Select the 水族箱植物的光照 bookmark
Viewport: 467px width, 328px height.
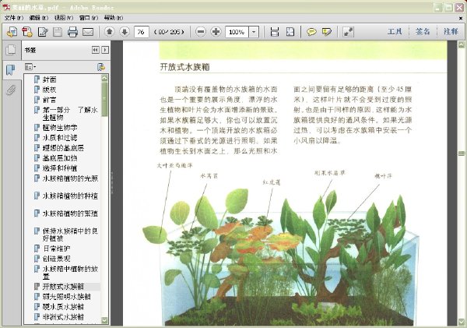[x=70, y=178]
